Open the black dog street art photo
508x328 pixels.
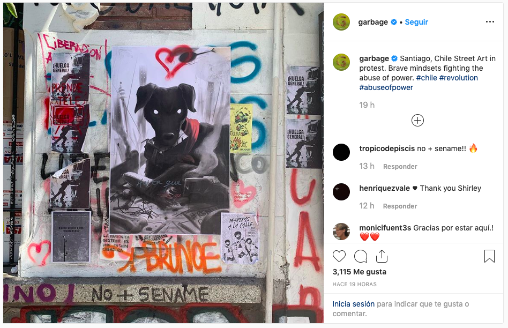pyautogui.click(x=163, y=163)
